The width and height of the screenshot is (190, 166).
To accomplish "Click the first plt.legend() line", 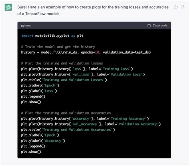I will pyautogui.click(x=33, y=96).
